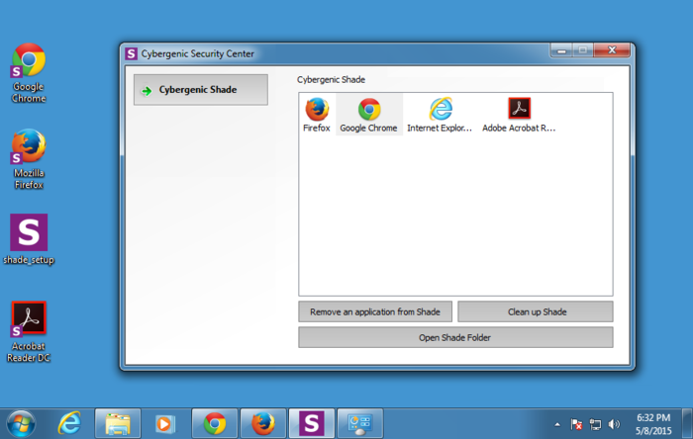Select Google Chrome in the Shade application list
Image resolution: width=693 pixels, height=439 pixels.
369,115
